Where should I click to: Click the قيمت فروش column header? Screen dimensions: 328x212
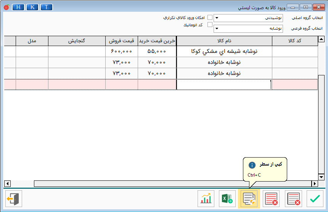122,41
